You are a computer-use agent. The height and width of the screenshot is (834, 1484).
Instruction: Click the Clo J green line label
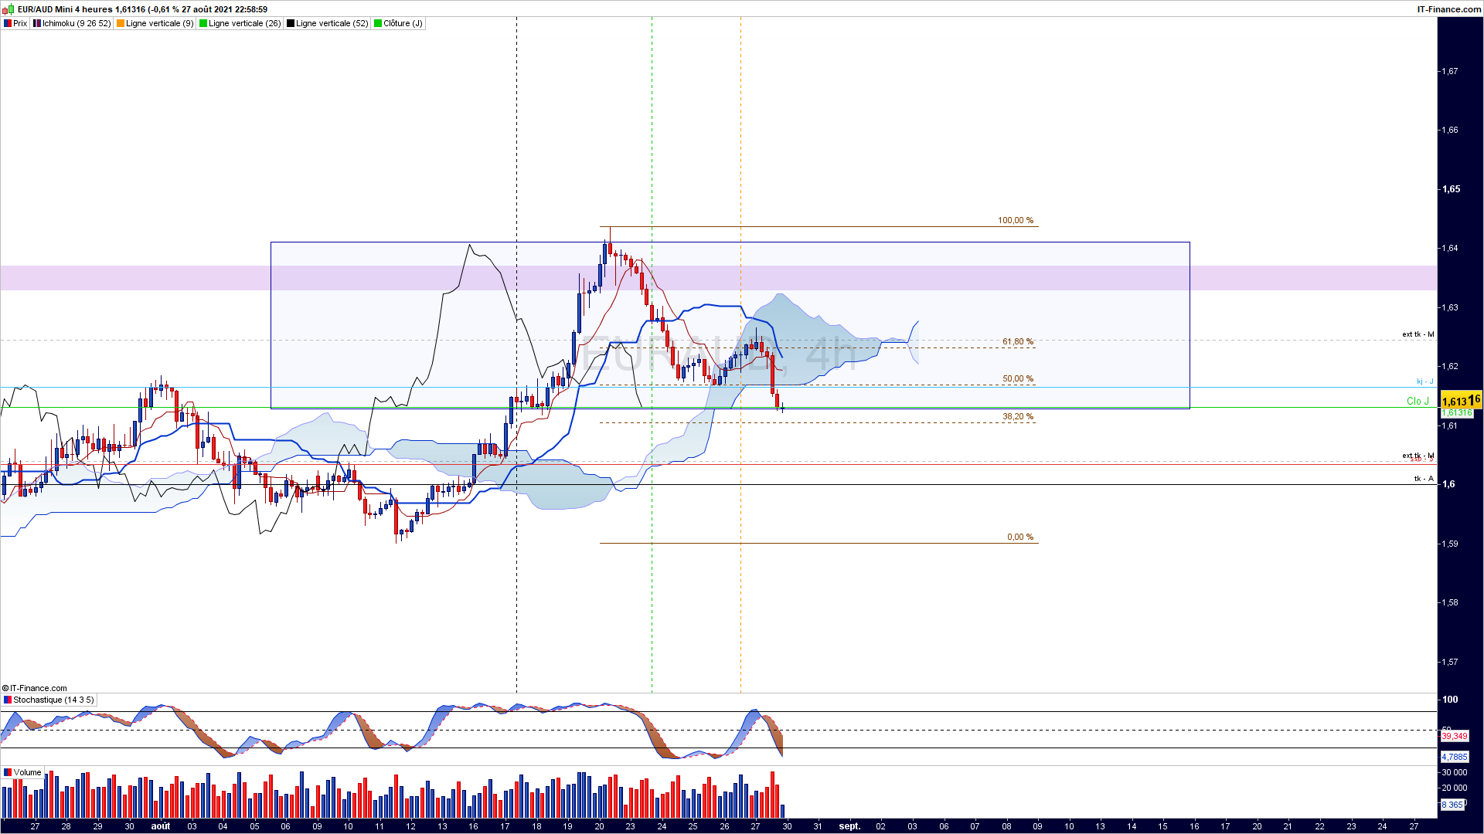(x=1418, y=401)
